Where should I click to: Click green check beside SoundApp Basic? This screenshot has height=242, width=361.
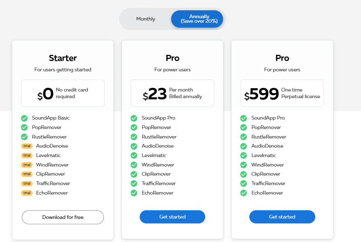[x=24, y=118]
